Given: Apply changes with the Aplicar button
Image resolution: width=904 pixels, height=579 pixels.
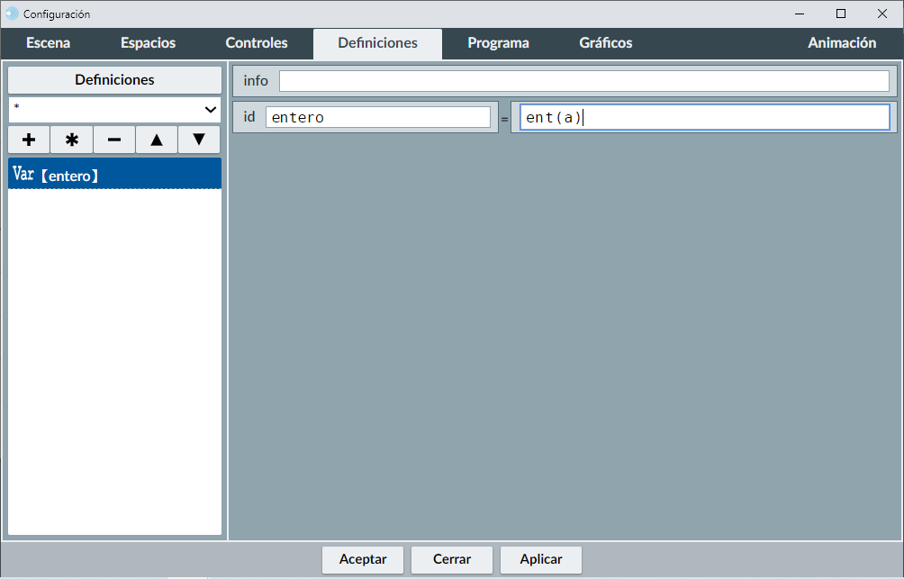Looking at the screenshot, I should 541,559.
